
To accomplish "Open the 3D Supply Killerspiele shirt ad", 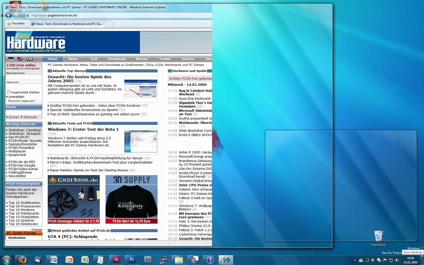I will 132,199.
